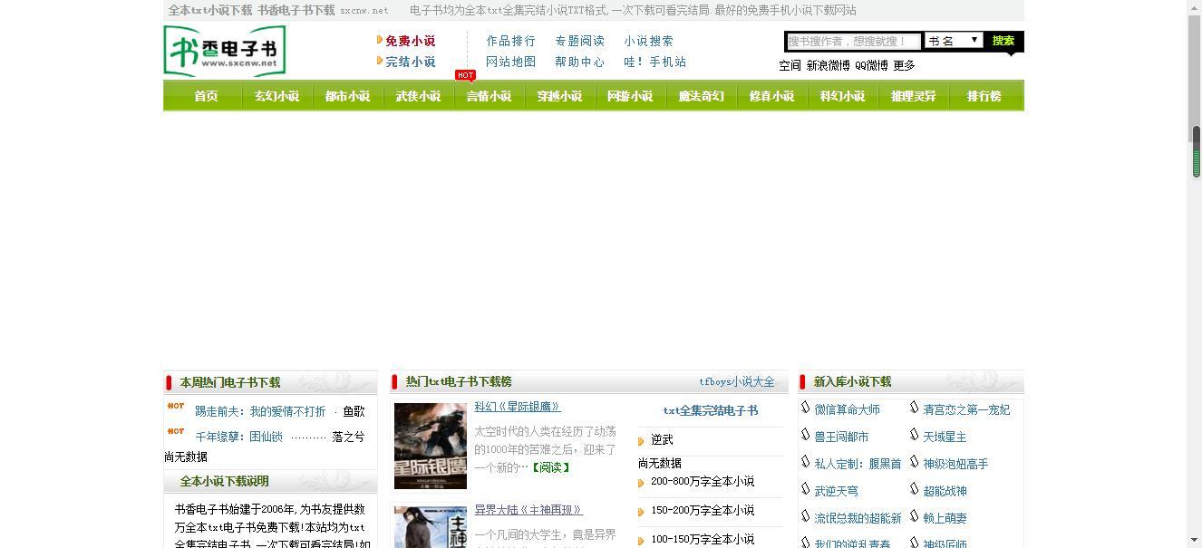Click HOT badge beside 千年缘孽
This screenshot has width=1202, height=548.
tap(176, 432)
